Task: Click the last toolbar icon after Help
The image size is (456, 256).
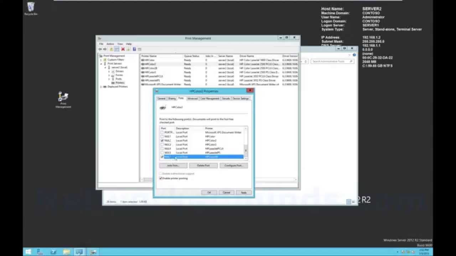Action: point(139,49)
